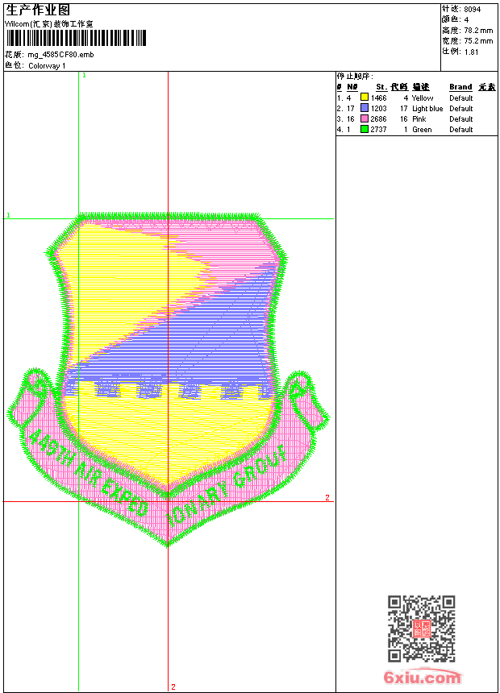The image size is (500, 693).
Task: Select stitch count '1203' in Light blue row
Action: click(378, 108)
